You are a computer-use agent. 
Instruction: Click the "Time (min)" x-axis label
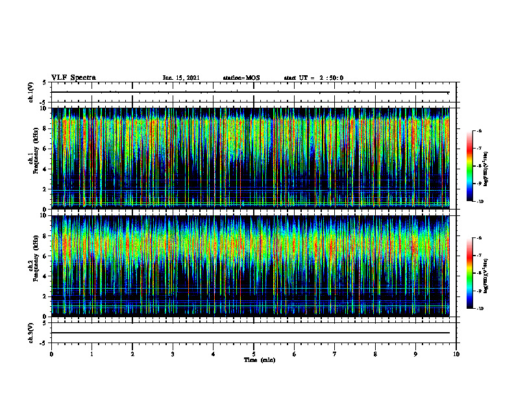click(x=260, y=360)
